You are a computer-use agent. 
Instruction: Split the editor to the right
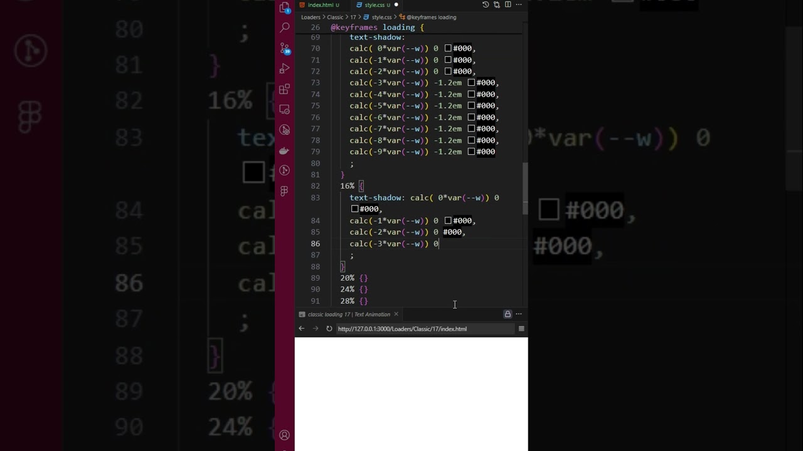pyautogui.click(x=508, y=4)
